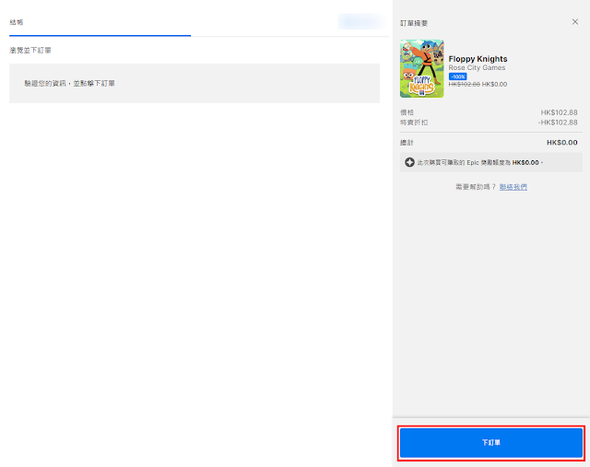590x467 pixels.
Task: Click the 下訂單 place order button
Action: 491,442
